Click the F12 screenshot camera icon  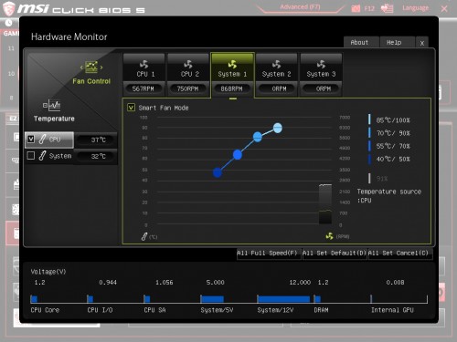tap(356, 8)
